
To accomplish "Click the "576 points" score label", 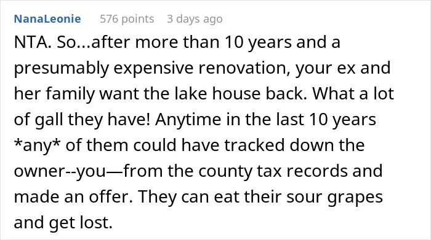I will [127, 19].
